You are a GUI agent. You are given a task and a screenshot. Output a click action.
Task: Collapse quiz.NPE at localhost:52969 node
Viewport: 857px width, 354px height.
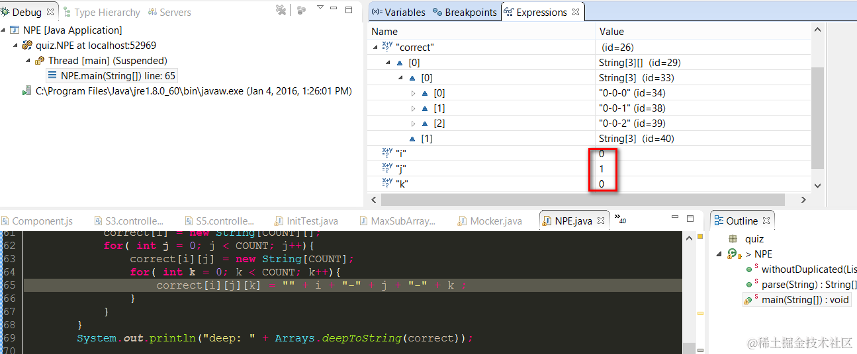pos(16,46)
